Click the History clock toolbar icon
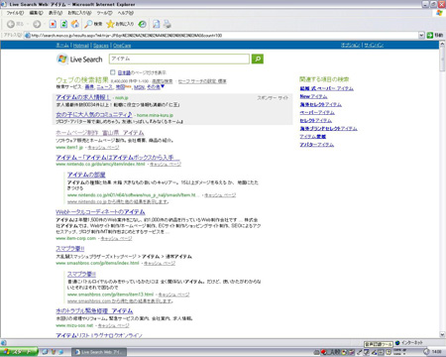This screenshot has height=357, width=446. (x=142, y=24)
